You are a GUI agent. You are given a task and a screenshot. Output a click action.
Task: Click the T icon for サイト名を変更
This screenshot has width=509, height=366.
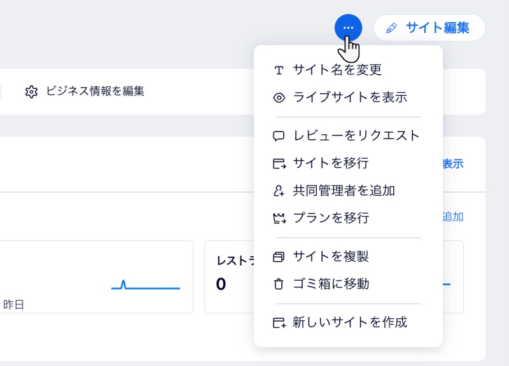(279, 71)
